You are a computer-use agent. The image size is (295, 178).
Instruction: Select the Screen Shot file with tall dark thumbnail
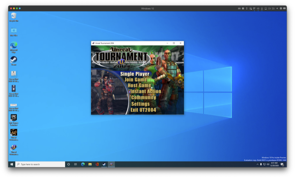pyautogui.click(x=13, y=91)
